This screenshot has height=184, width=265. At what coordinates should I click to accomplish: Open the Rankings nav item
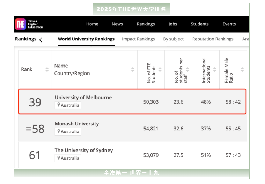(146, 24)
